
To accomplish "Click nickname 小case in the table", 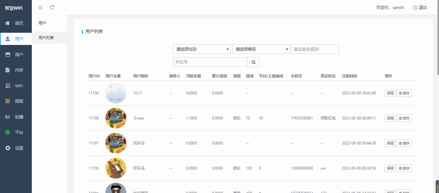I will [x=139, y=118].
